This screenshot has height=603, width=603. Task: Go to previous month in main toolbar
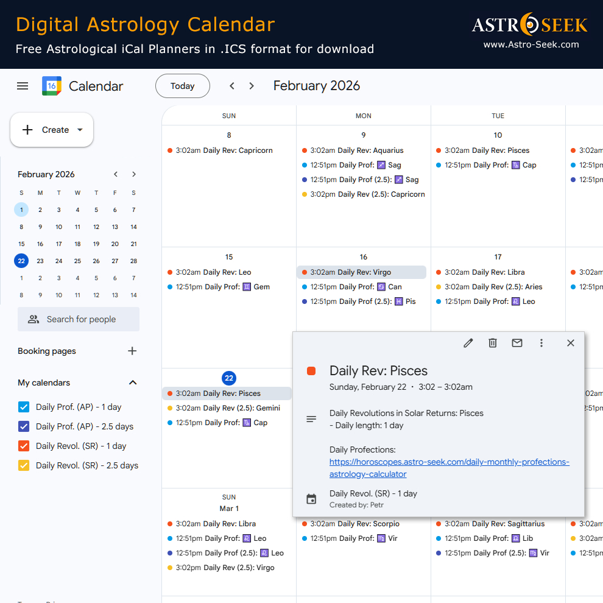click(232, 86)
